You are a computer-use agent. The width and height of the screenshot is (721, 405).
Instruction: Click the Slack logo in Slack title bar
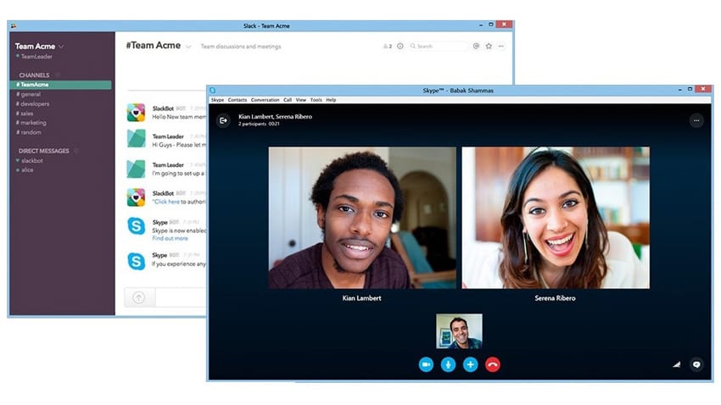(x=14, y=25)
